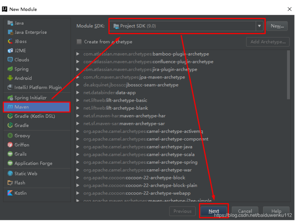
Task: Choose the Android robot icon
Action: (x=10, y=78)
